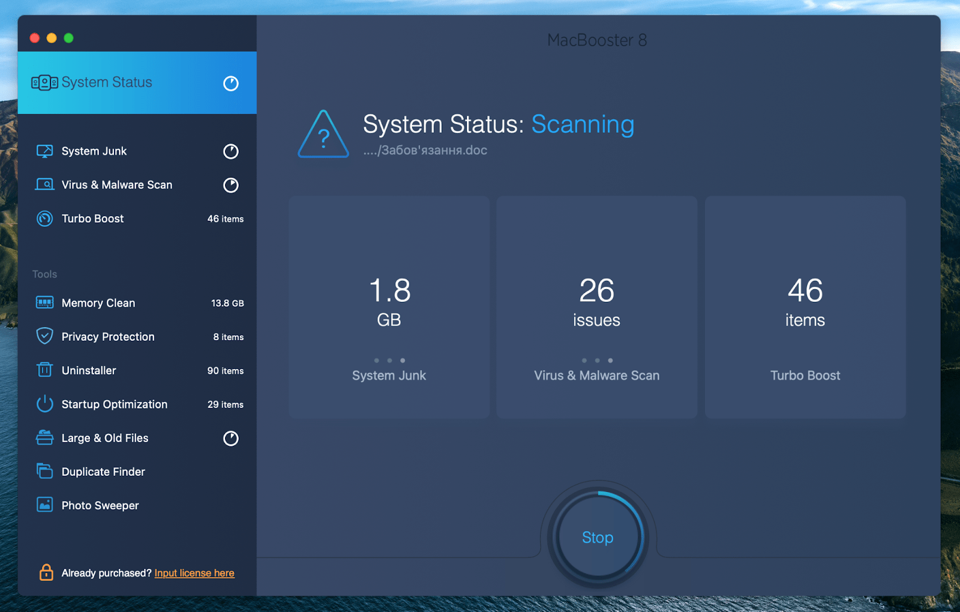This screenshot has height=612, width=960.
Task: Click the orange license padlock icon
Action: coord(46,572)
